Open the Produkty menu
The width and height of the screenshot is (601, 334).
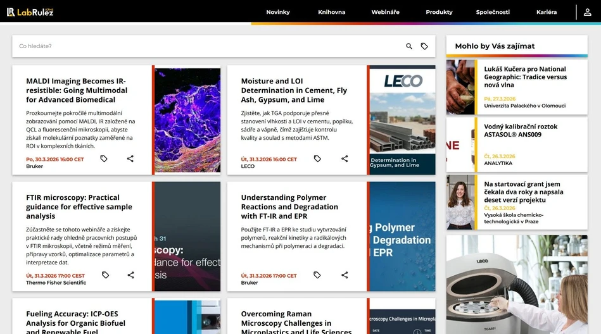439,12
